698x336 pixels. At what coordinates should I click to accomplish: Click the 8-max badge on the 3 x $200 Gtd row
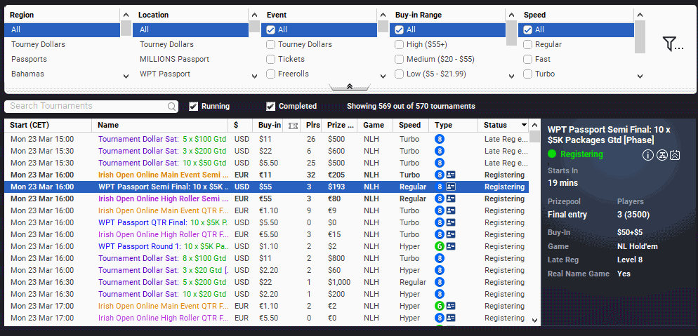point(440,151)
